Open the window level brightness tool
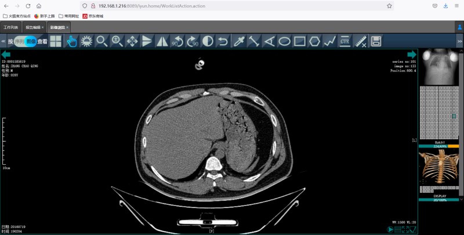This screenshot has height=235, width=464. [x=87, y=41]
